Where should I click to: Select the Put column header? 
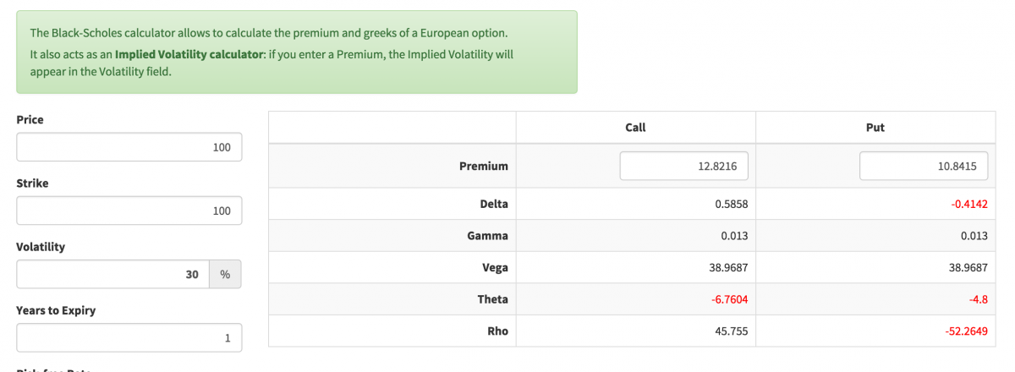click(x=875, y=128)
